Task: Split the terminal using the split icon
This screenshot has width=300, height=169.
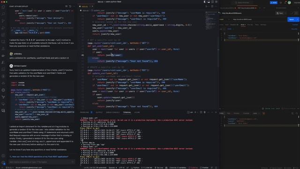Action: [201, 112]
